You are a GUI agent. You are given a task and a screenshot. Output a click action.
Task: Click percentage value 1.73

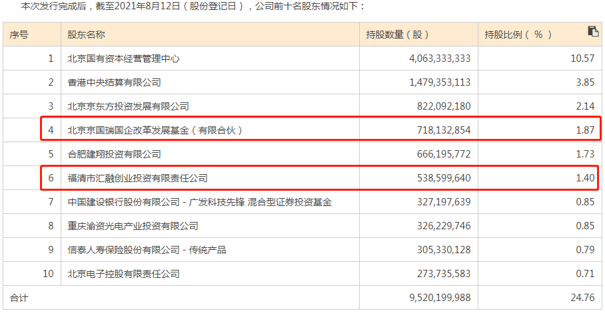(585, 154)
